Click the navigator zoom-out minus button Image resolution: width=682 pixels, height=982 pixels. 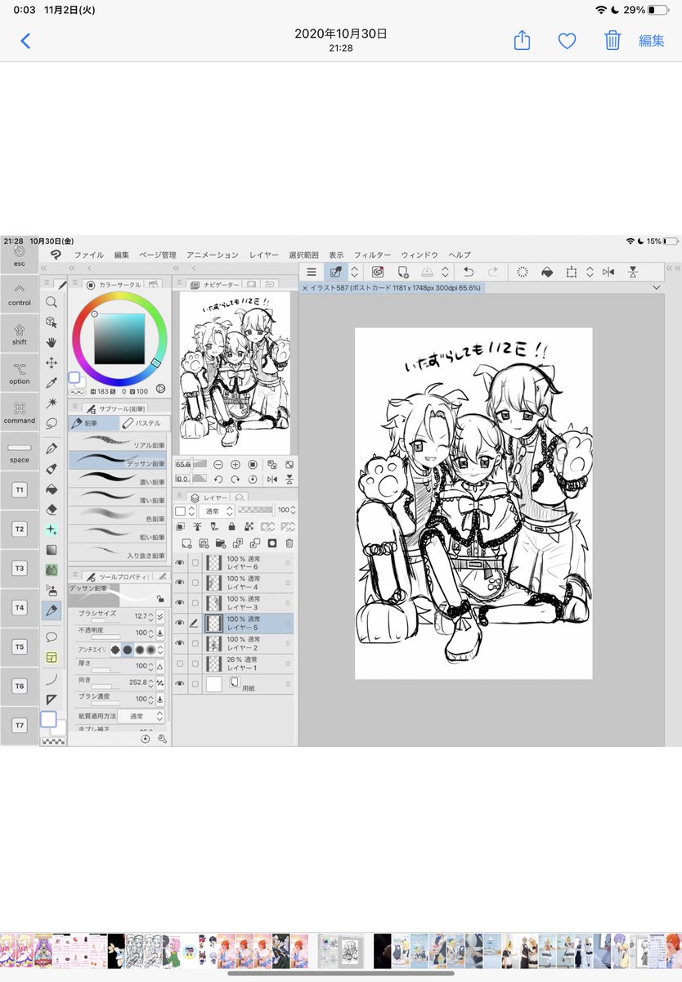(x=218, y=464)
